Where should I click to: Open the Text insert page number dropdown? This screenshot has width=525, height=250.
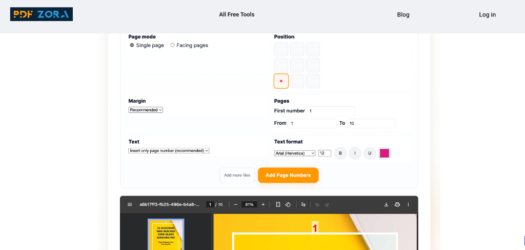(169, 151)
